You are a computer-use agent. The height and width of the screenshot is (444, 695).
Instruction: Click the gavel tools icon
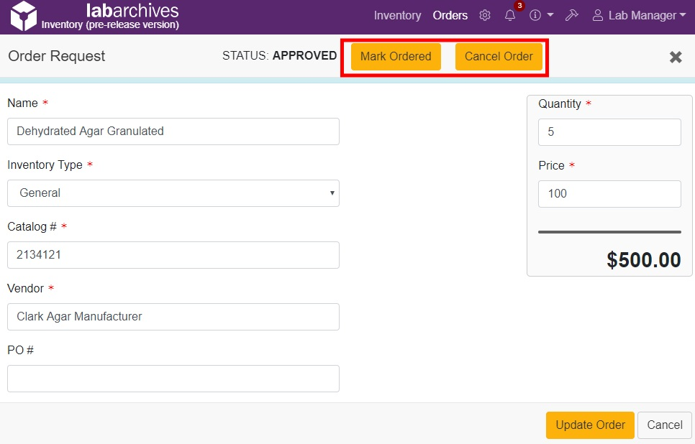pos(572,15)
